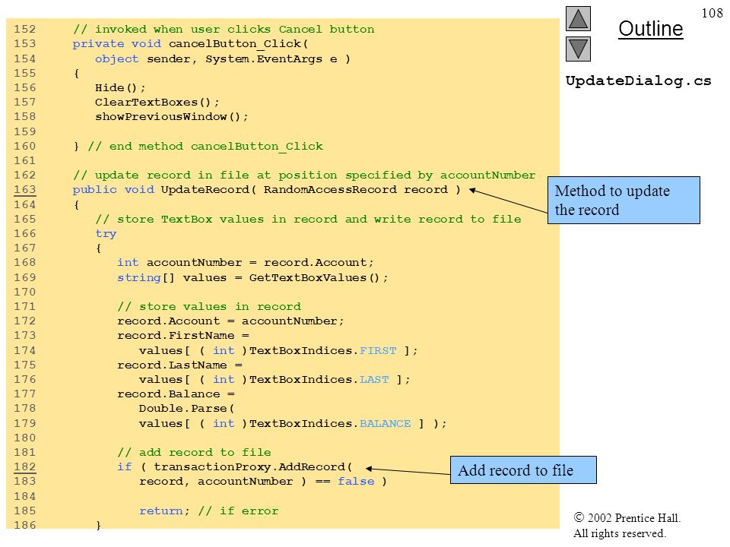Click 'cancelButton_Click(' on line 153
Image resolution: width=730 pixels, height=547 pixels.
click(x=238, y=44)
